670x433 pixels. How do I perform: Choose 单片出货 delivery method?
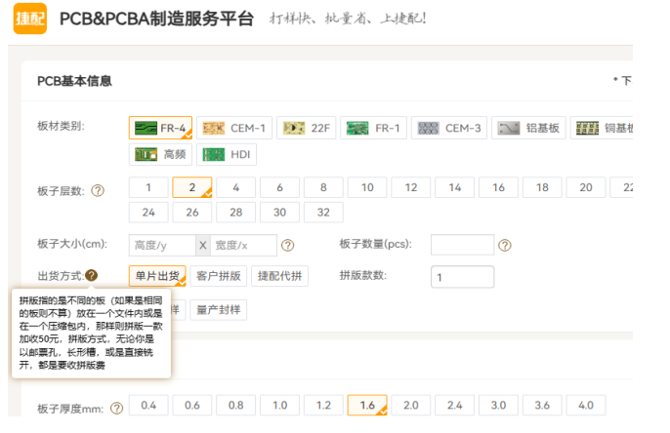pos(156,276)
